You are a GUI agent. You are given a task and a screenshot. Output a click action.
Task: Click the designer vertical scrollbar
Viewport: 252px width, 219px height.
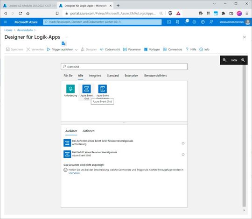[244, 135]
